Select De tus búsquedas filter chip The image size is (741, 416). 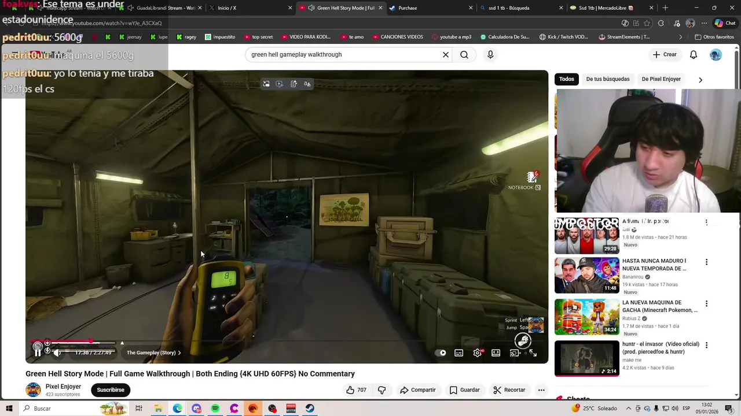coord(608,79)
